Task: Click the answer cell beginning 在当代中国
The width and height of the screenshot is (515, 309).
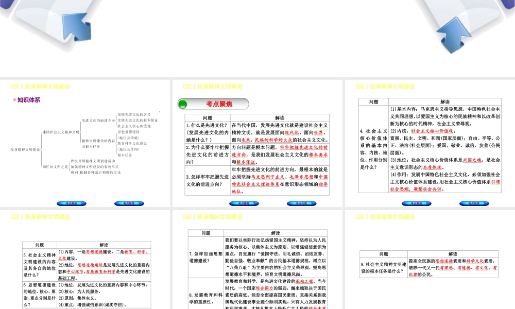Action: [x=280, y=132]
